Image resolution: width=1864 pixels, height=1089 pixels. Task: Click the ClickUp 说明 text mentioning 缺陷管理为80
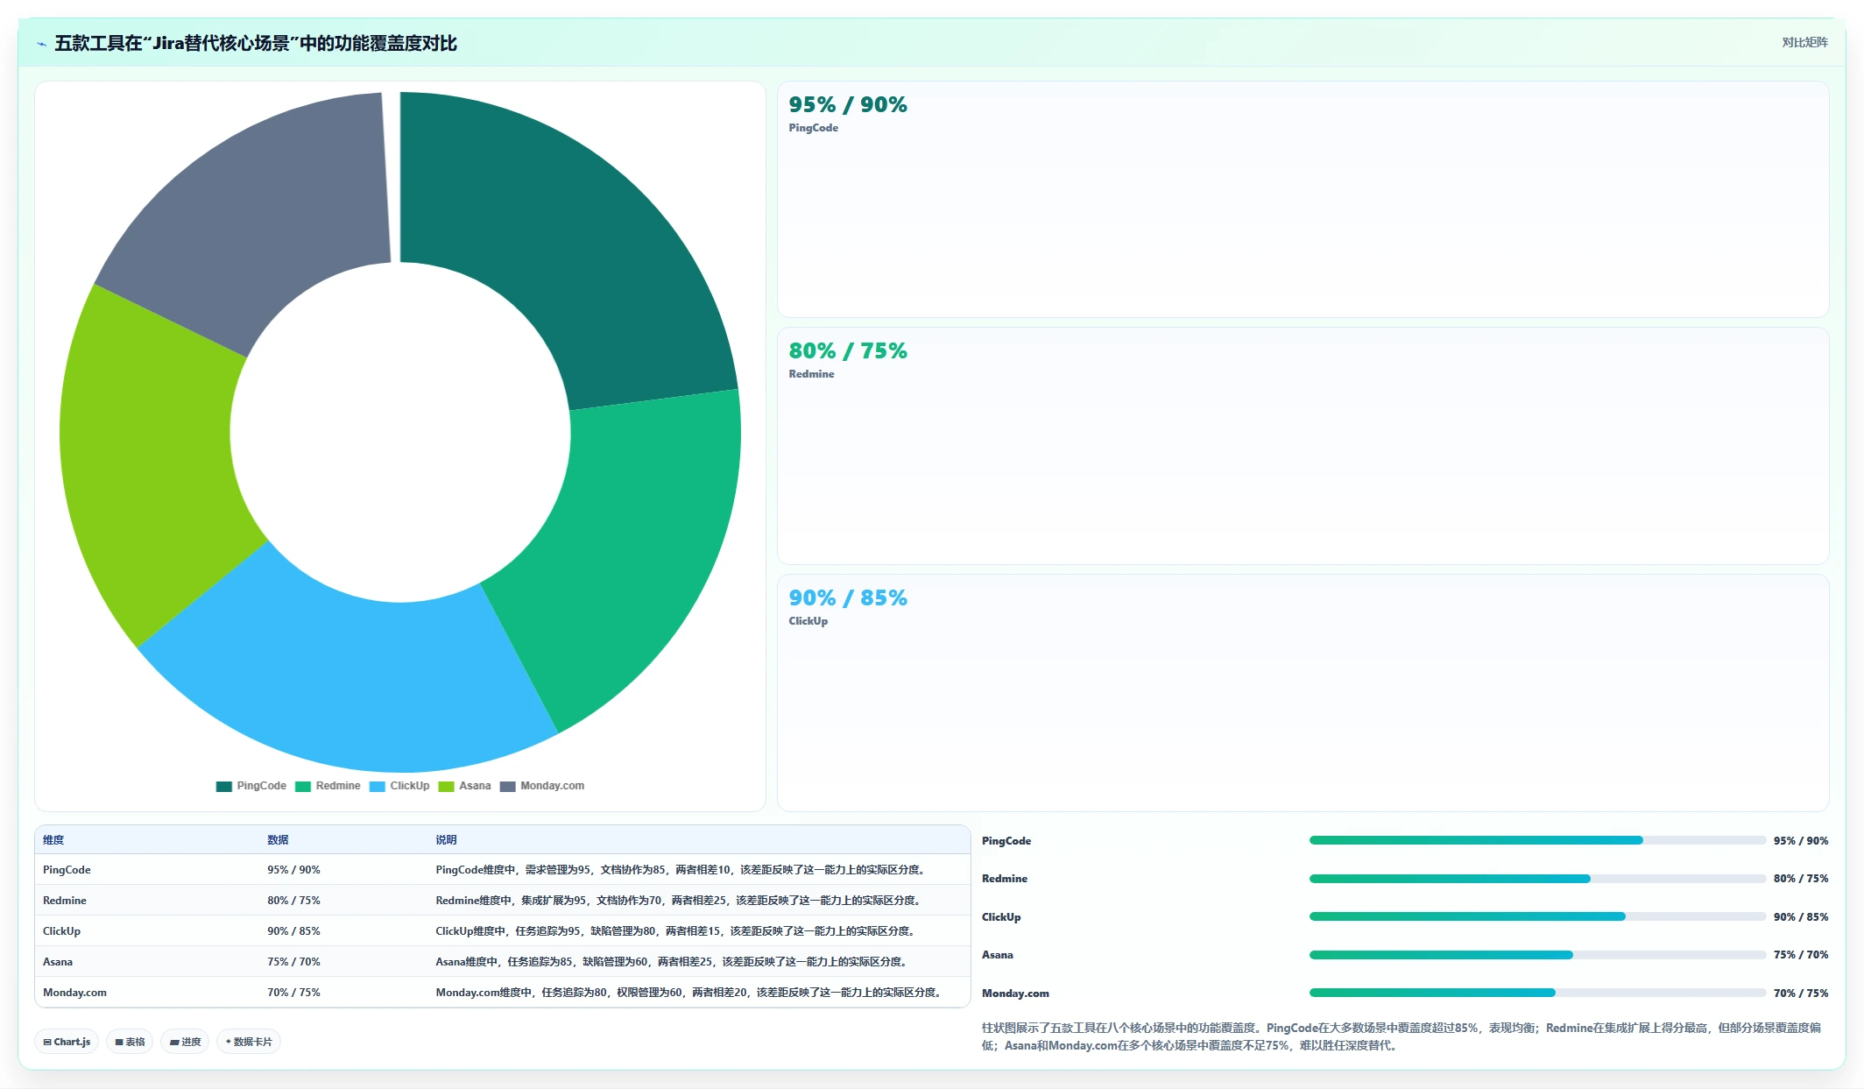(677, 931)
